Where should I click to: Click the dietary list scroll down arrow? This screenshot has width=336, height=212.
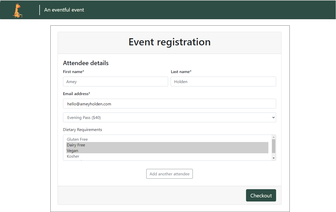tap(274, 158)
